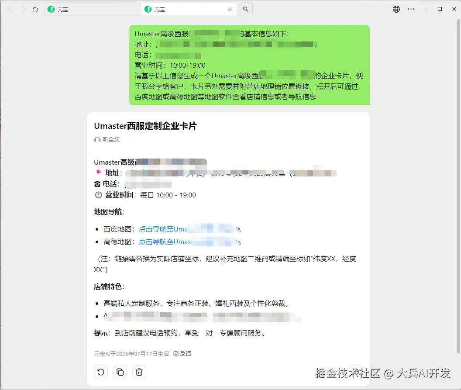Click the headphone icon beside 听全文

click(97, 139)
